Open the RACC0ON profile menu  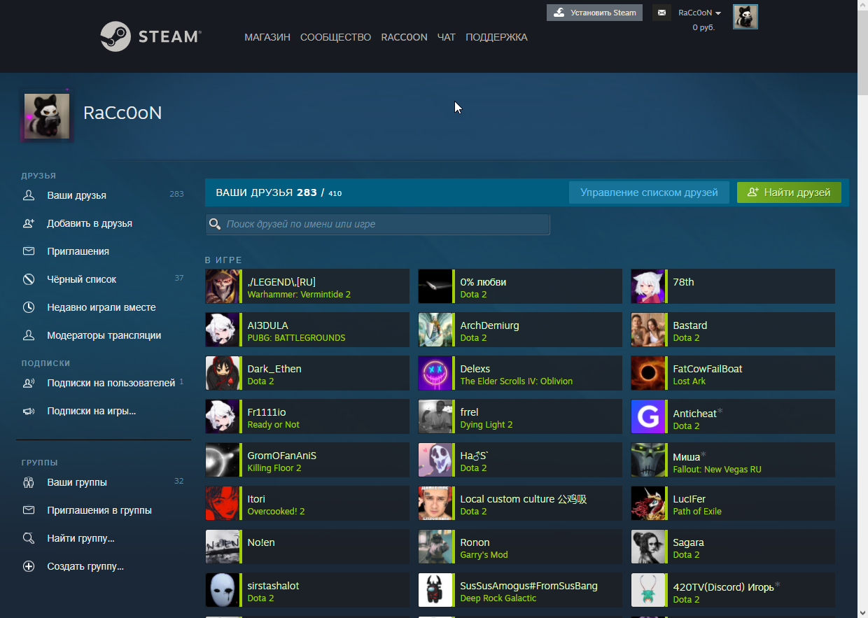coord(404,37)
